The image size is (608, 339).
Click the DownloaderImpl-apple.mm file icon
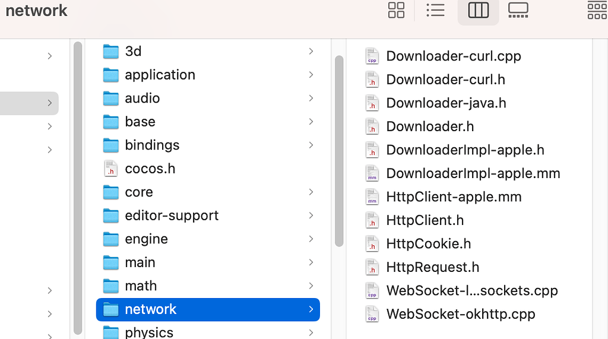tap(372, 173)
